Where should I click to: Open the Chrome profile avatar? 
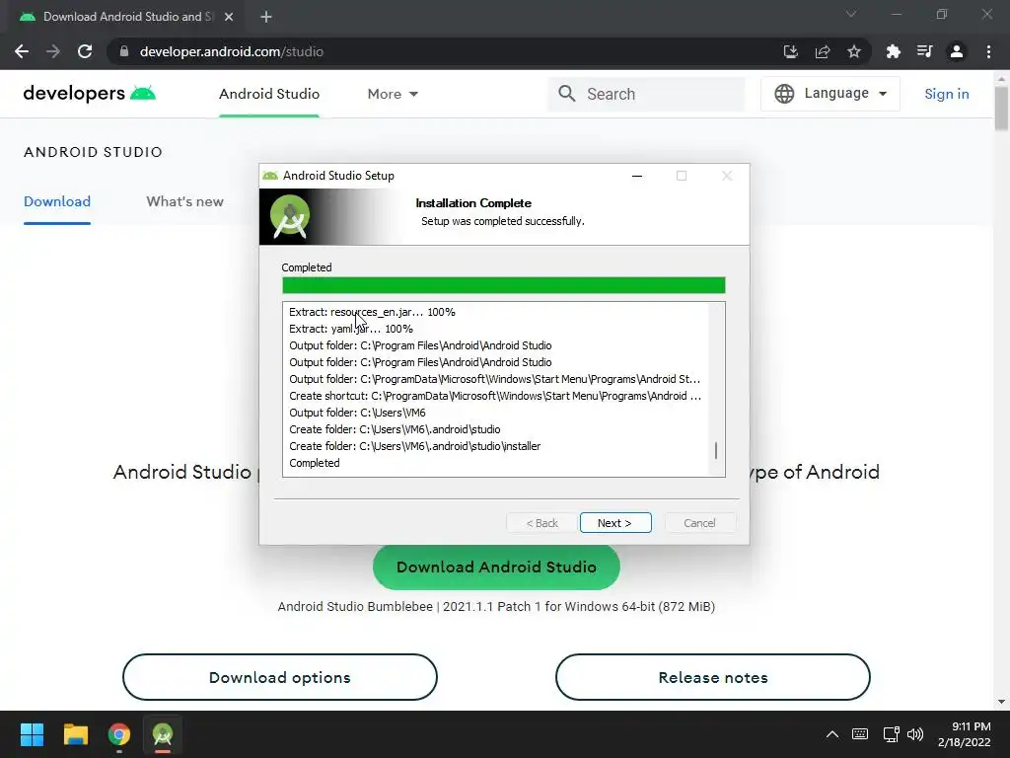(957, 51)
